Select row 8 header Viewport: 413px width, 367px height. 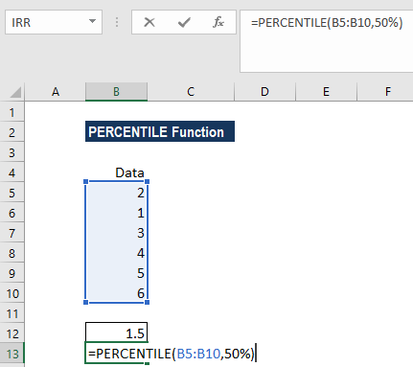pyautogui.click(x=11, y=253)
